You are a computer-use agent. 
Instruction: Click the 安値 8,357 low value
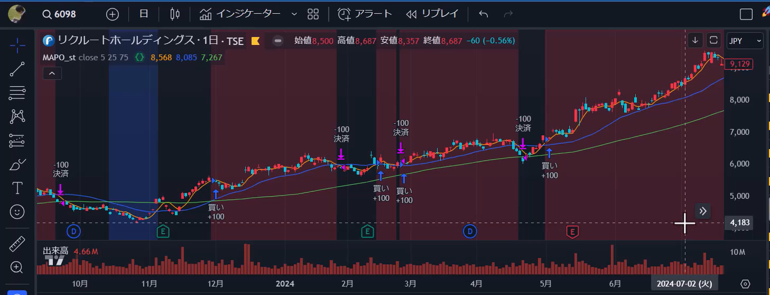(x=400, y=41)
